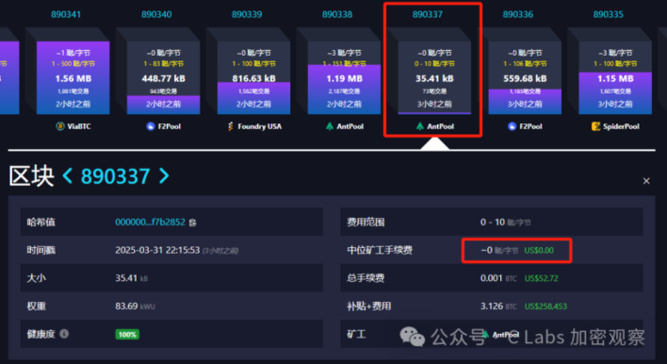Click the health info icon
This screenshot has width=667, height=364.
point(64,334)
